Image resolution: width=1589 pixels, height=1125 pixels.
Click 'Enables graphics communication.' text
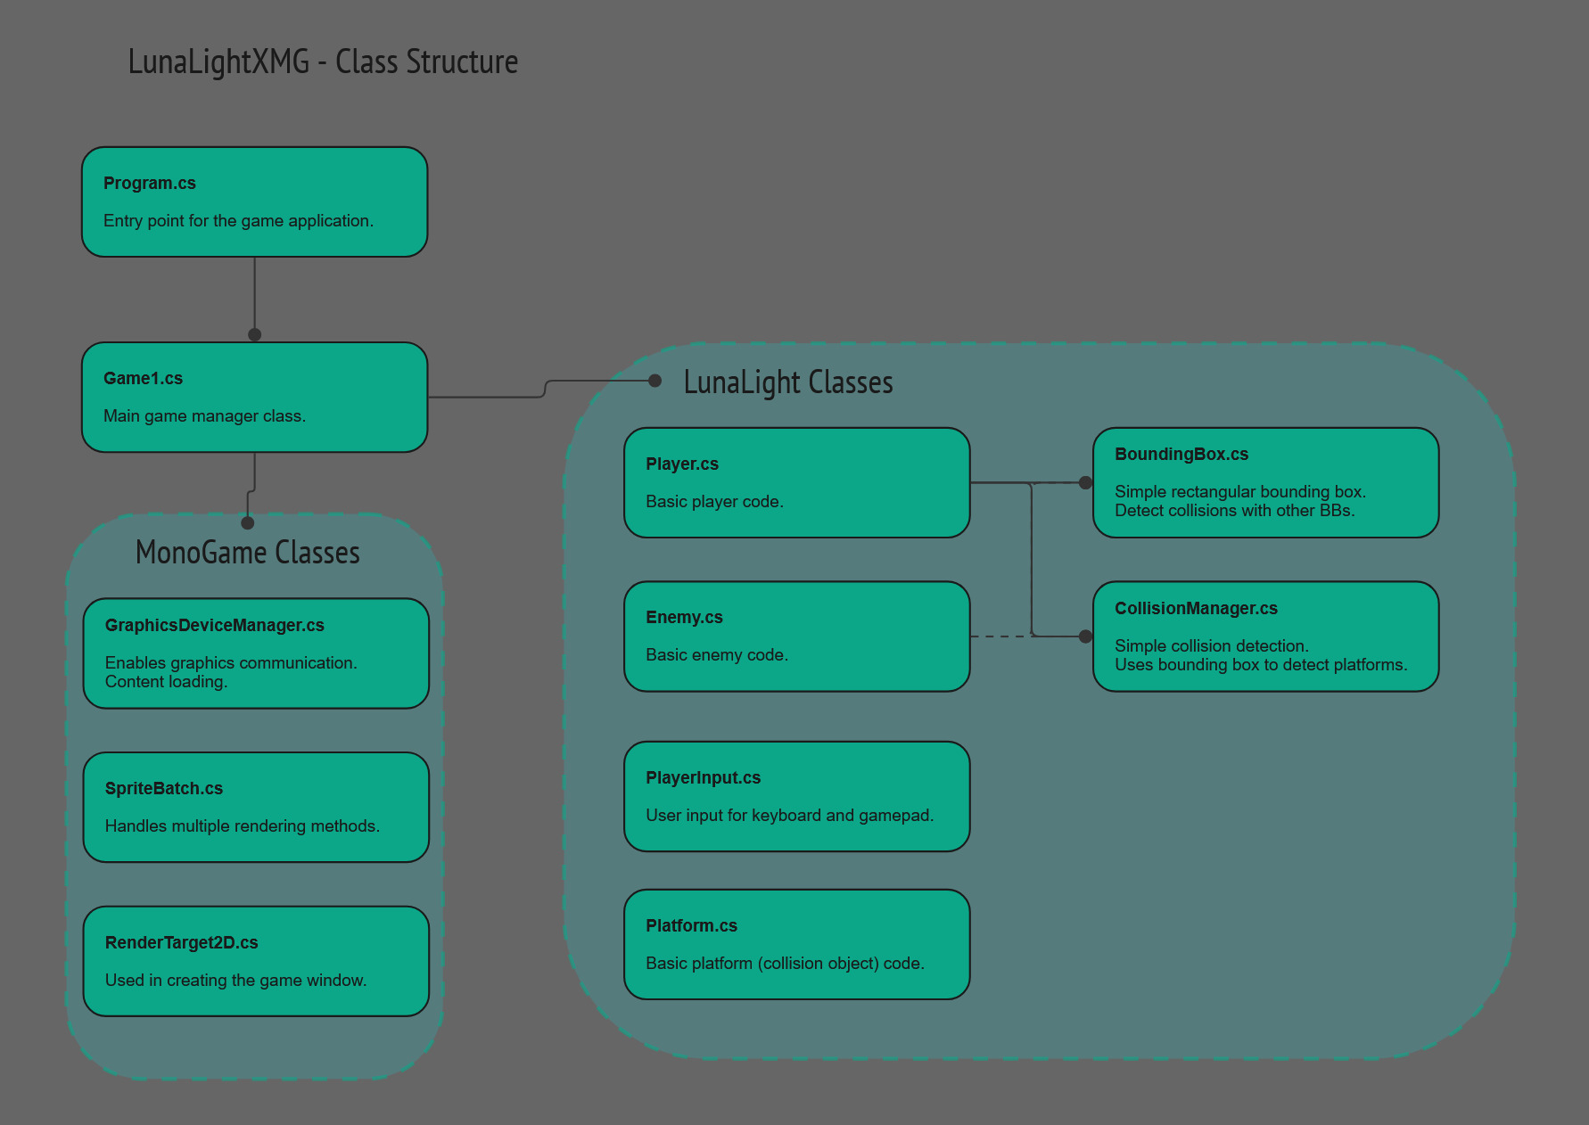coord(231,663)
